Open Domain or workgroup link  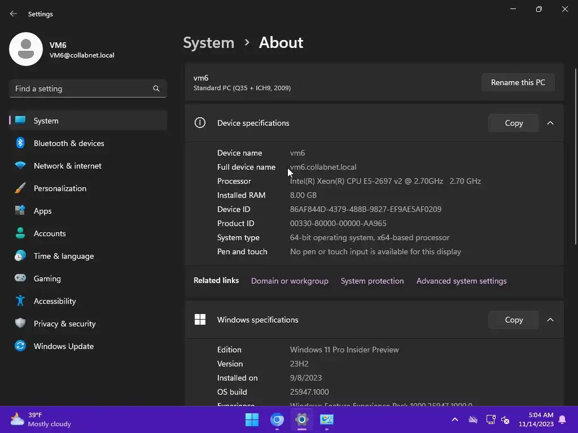pos(290,281)
